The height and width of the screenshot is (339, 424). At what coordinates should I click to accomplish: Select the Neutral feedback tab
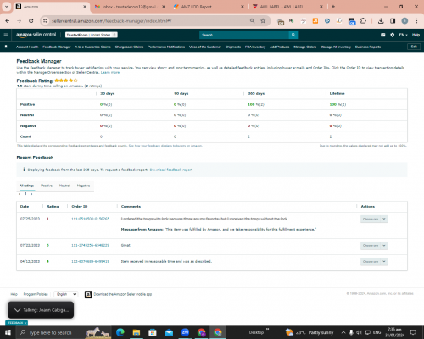coord(64,186)
